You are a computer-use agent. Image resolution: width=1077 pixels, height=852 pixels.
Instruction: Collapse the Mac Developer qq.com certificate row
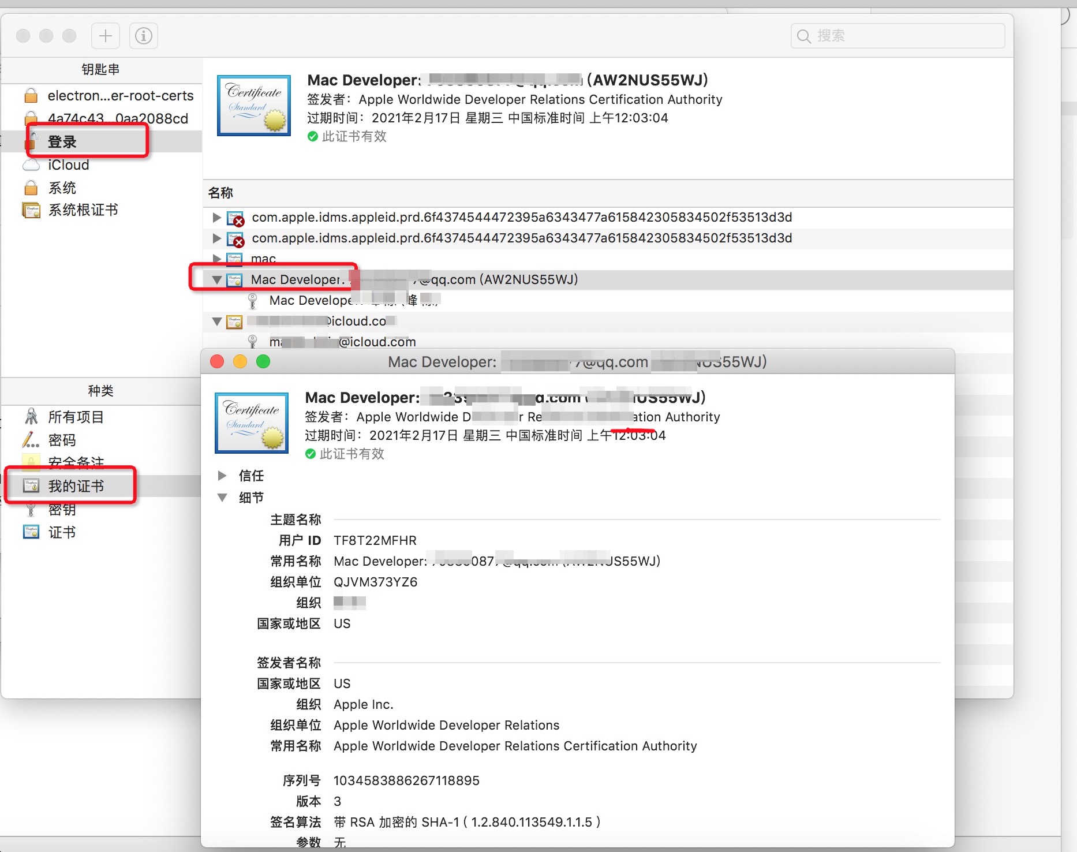tap(217, 280)
